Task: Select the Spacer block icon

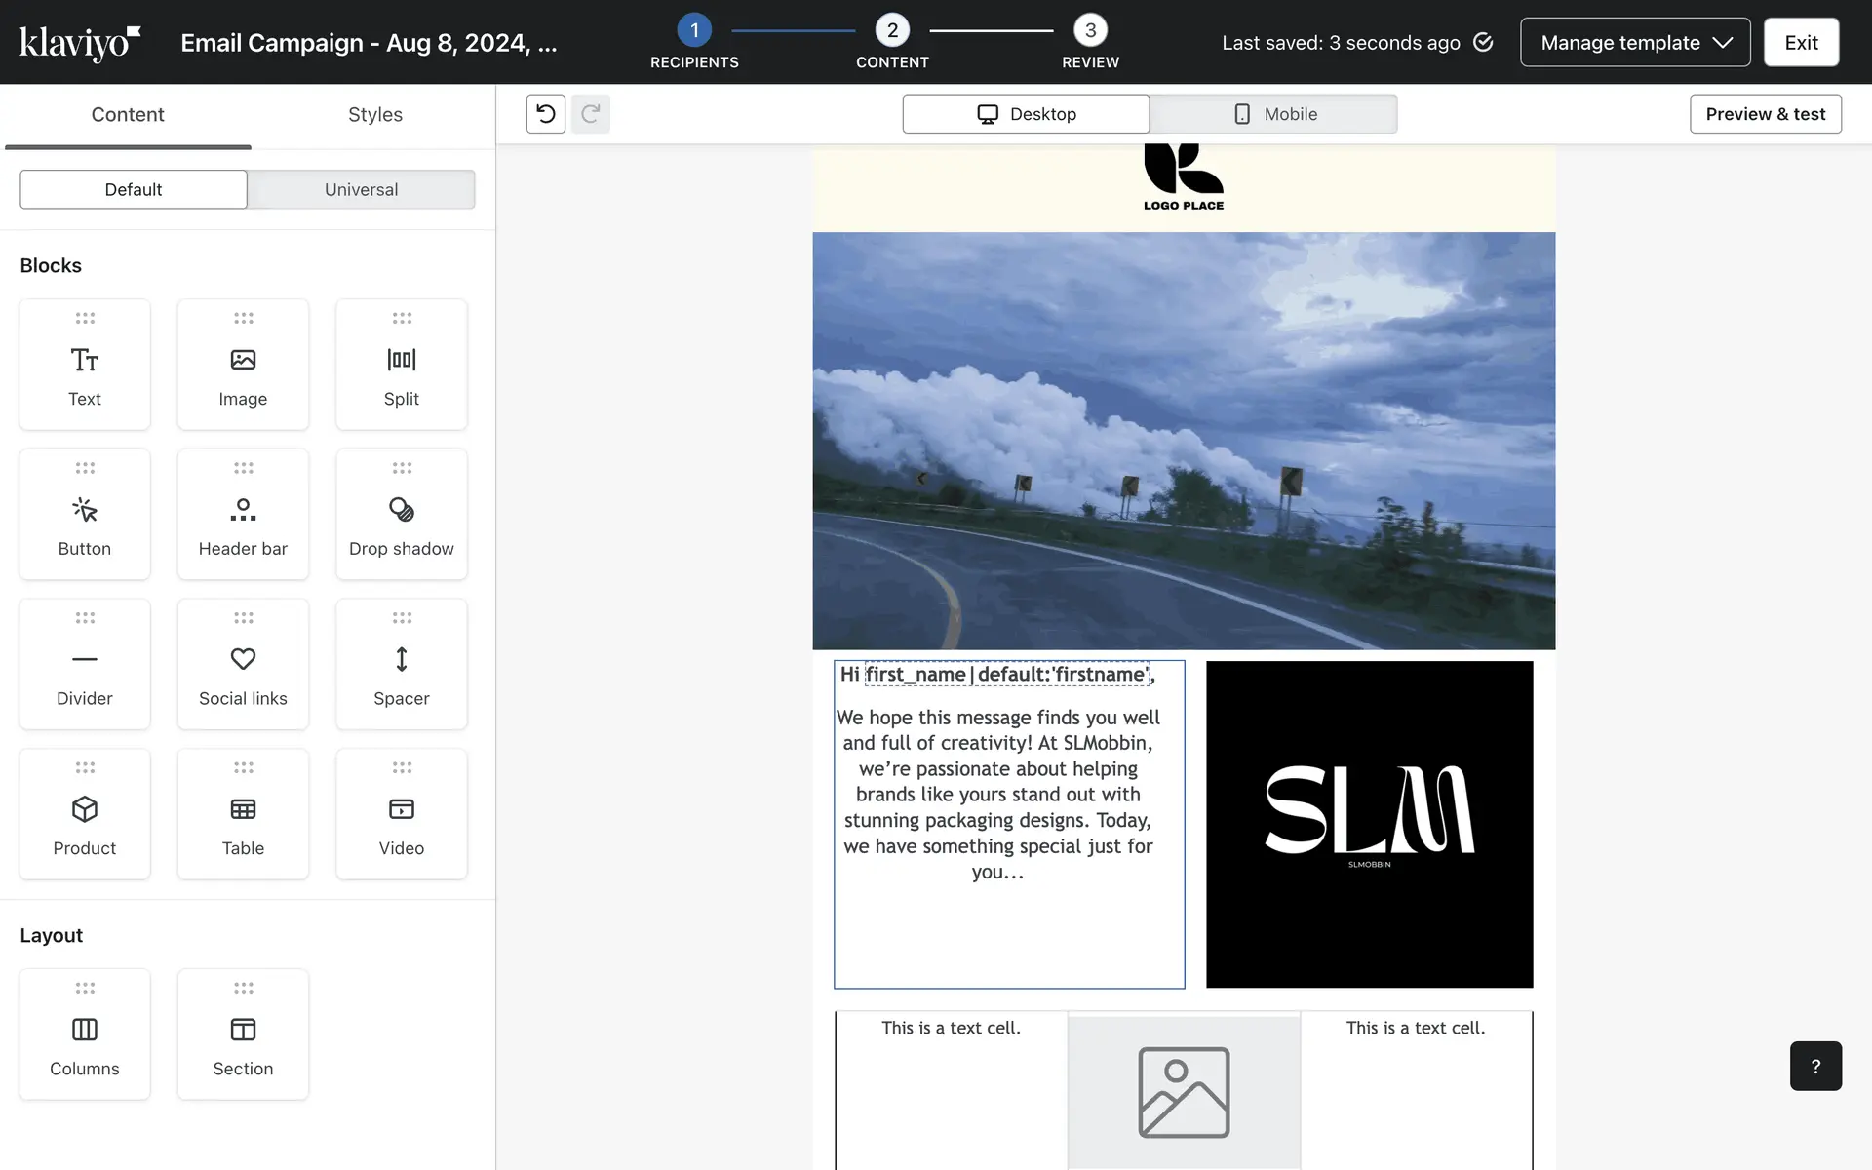Action: 401,660
